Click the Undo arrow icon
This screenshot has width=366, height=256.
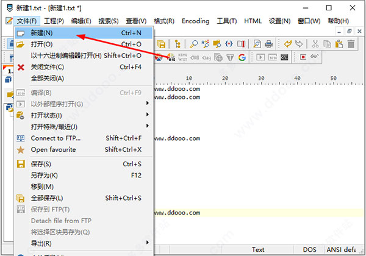287,44
